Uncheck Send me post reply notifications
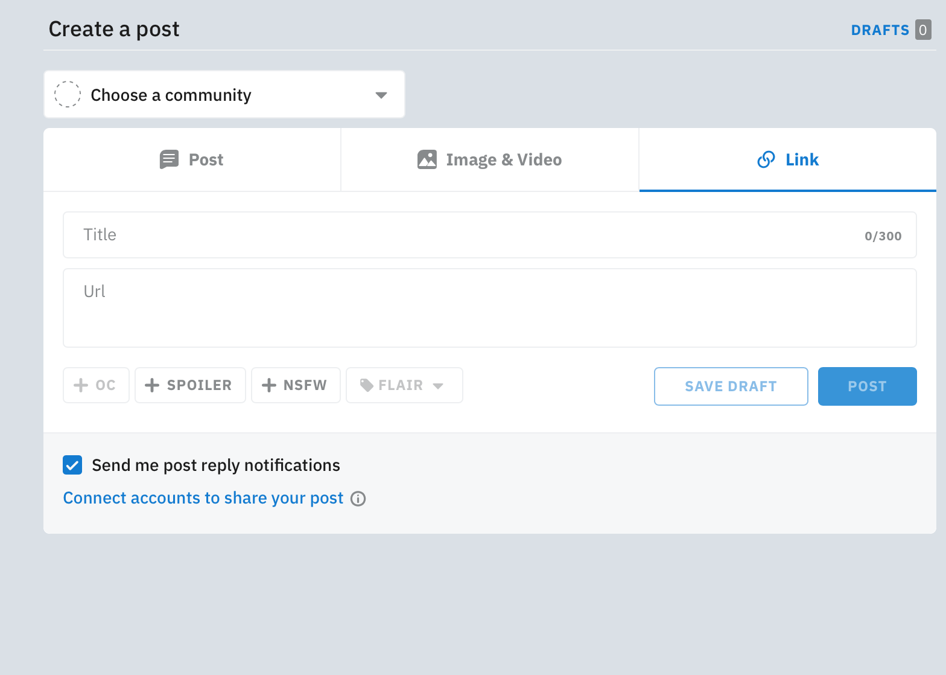Screen dimensions: 946x675 (x=72, y=465)
